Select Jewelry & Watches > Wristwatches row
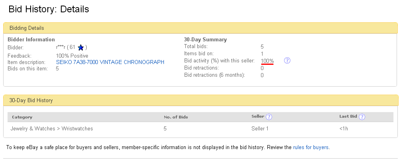The width and height of the screenshot is (401, 159). pyautogui.click(x=52, y=128)
